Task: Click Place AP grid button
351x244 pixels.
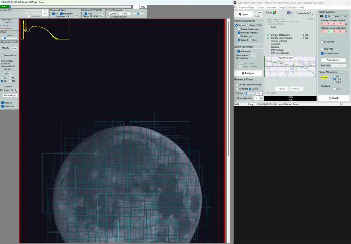Action: (x=10, y=95)
